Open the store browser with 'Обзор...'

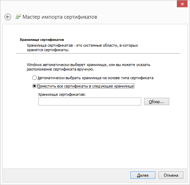(x=156, y=102)
